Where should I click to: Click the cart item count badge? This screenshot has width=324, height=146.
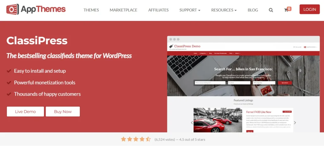click(x=289, y=9)
